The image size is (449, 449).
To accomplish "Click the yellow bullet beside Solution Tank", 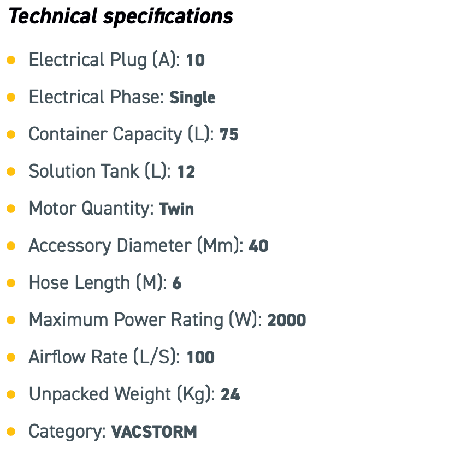I will (x=11, y=172).
